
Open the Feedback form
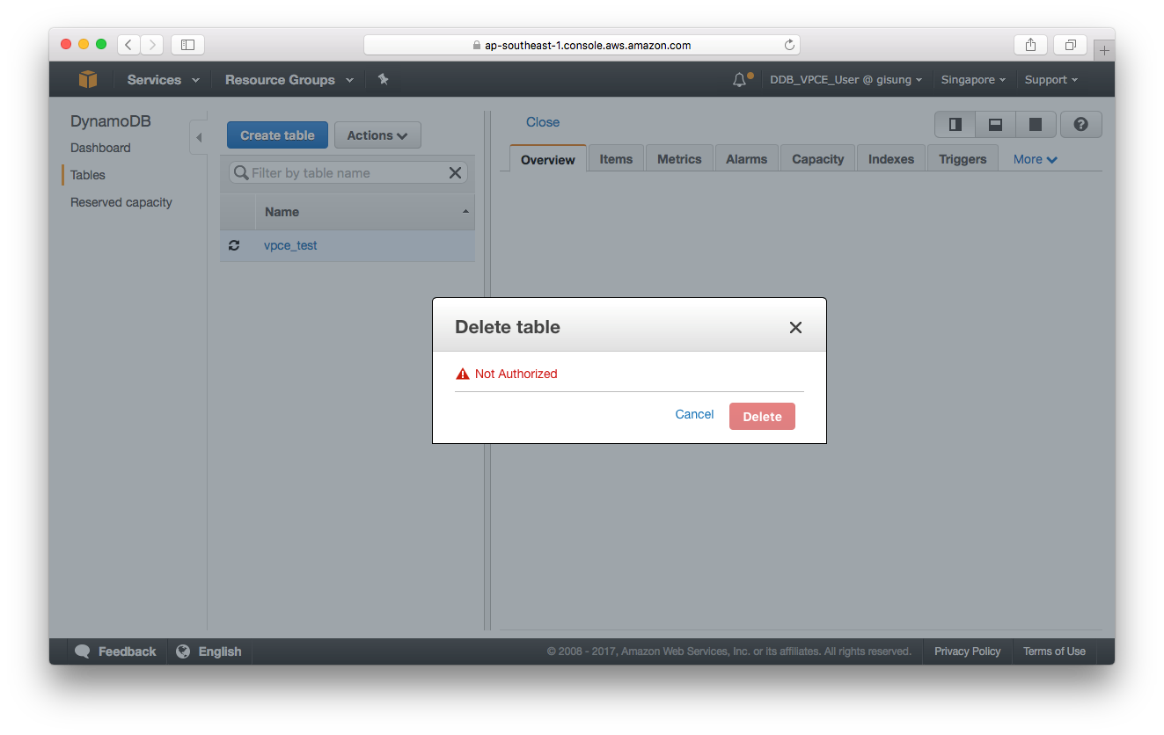tap(116, 651)
